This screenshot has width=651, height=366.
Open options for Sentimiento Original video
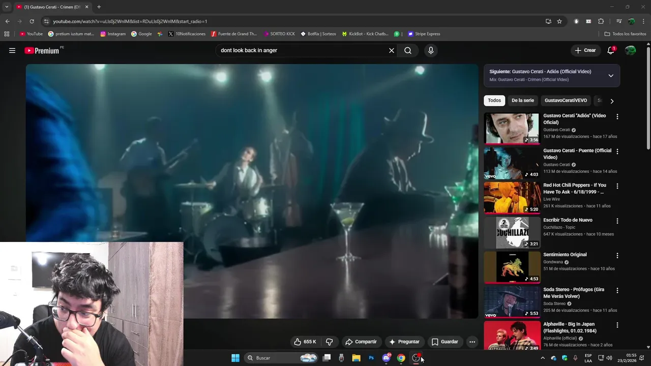click(617, 256)
